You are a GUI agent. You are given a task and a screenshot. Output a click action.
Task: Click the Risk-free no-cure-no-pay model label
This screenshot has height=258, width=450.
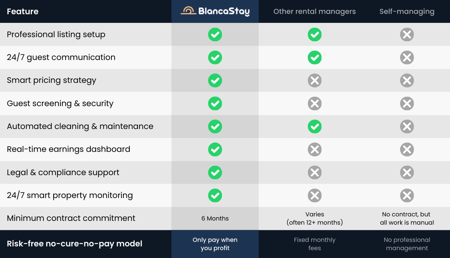75,244
